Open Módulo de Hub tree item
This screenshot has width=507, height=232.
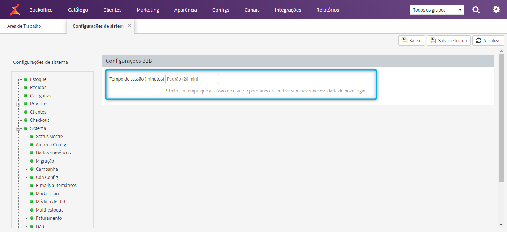click(51, 202)
